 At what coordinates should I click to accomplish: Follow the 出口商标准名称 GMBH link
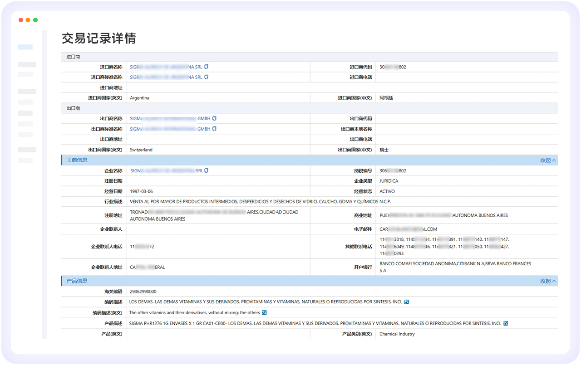click(x=170, y=129)
